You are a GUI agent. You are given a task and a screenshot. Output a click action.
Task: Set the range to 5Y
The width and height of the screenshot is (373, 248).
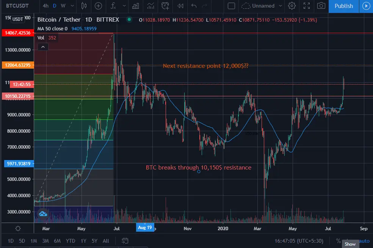tap(94, 241)
